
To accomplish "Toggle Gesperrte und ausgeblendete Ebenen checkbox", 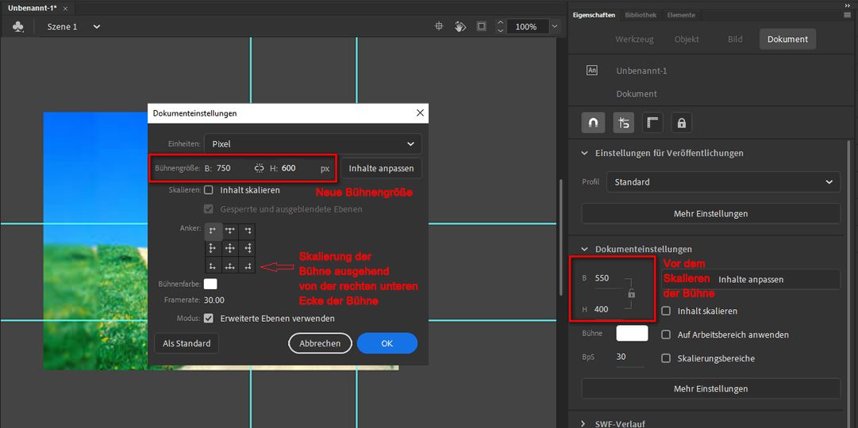I will [209, 208].
